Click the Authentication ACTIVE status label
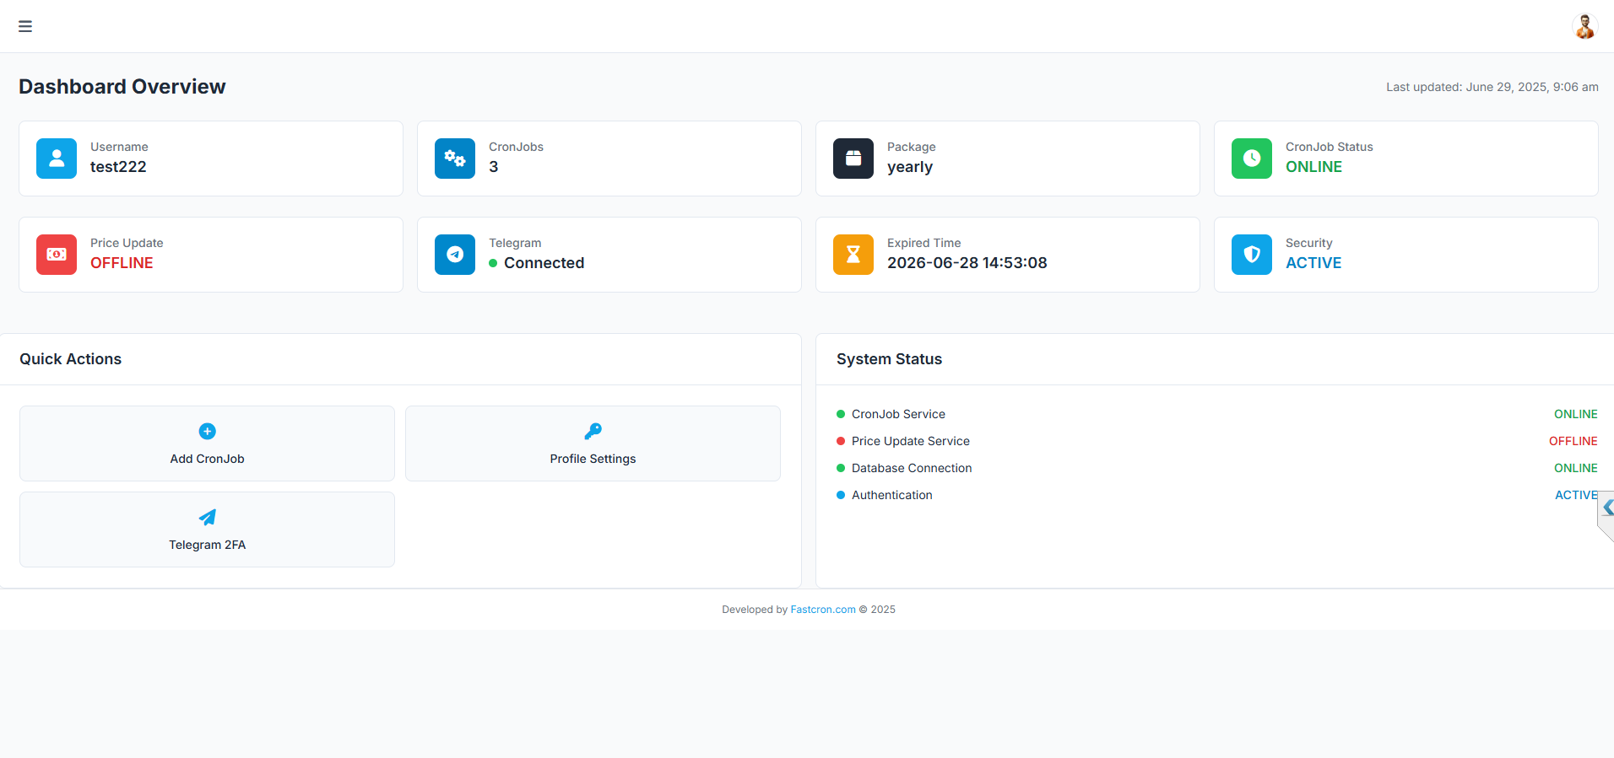 (1574, 495)
